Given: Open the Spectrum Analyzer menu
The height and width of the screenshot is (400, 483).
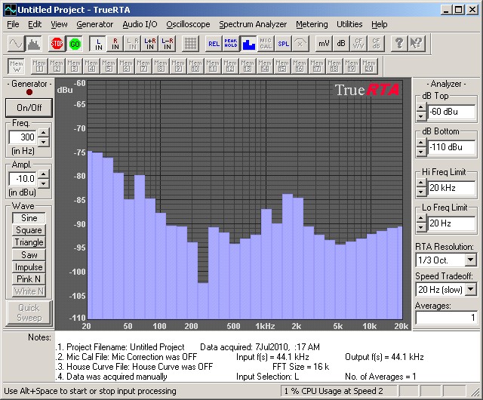Looking at the screenshot, I should click(x=253, y=24).
